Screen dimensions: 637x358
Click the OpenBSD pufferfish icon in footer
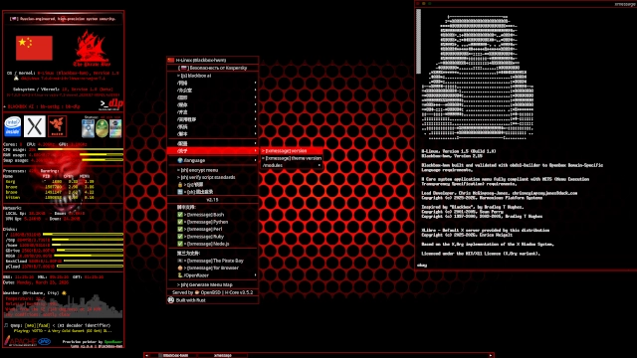point(197,292)
